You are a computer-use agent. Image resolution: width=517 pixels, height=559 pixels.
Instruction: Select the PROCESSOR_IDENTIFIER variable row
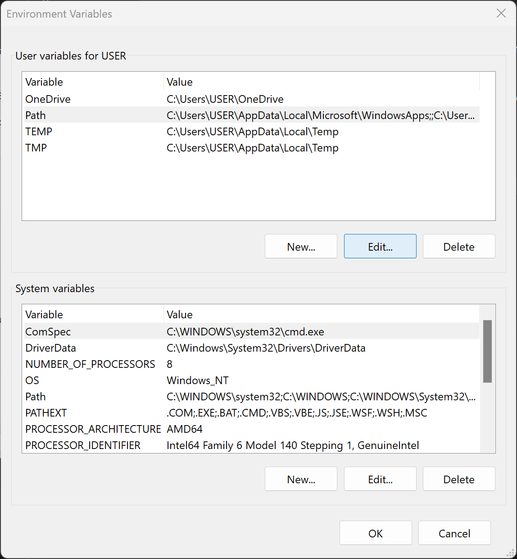(251, 445)
